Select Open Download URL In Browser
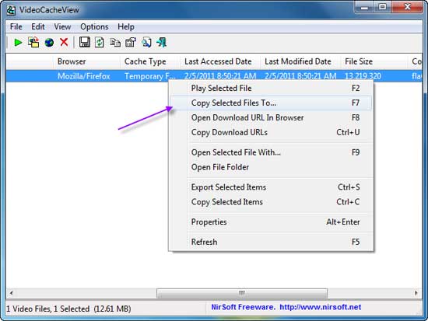Screen dimensions: 428x321 [271, 118]
